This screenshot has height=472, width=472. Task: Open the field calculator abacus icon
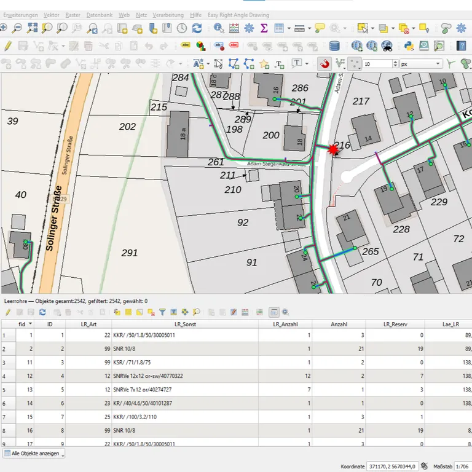(234, 28)
